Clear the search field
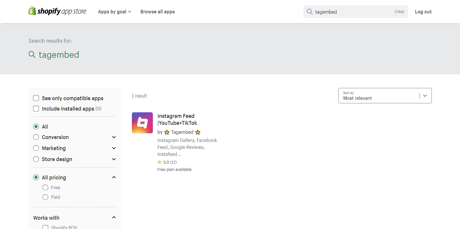This screenshot has height=229, width=460. 399,12
